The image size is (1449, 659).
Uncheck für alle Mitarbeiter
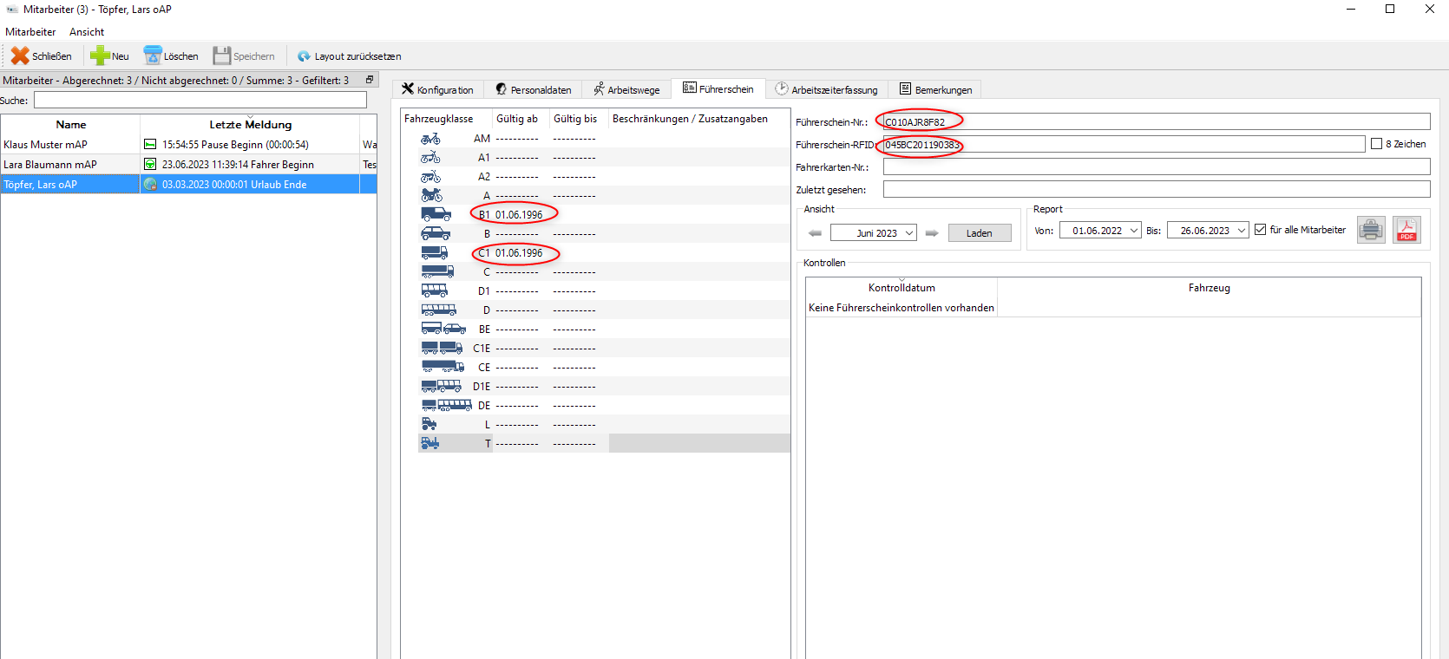1260,230
